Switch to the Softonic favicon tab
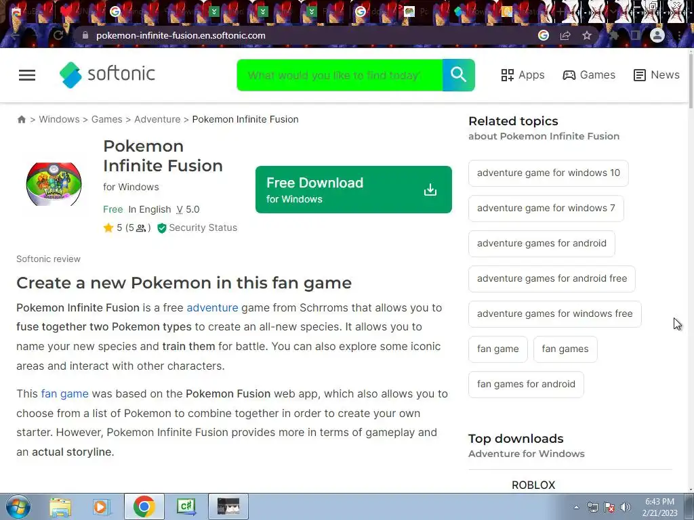This screenshot has width=694, height=520. [x=458, y=12]
